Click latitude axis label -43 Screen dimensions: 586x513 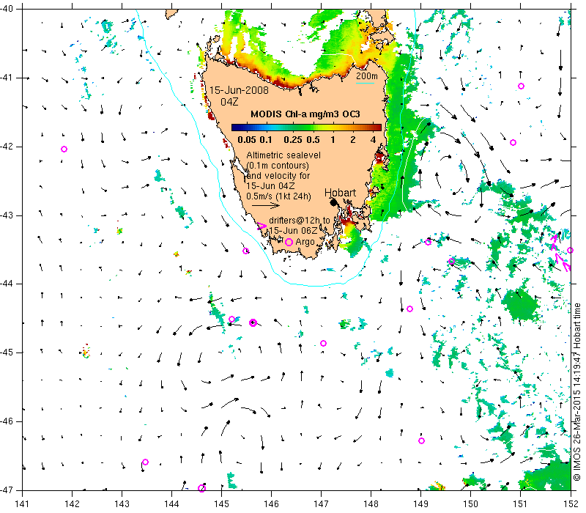point(6,215)
